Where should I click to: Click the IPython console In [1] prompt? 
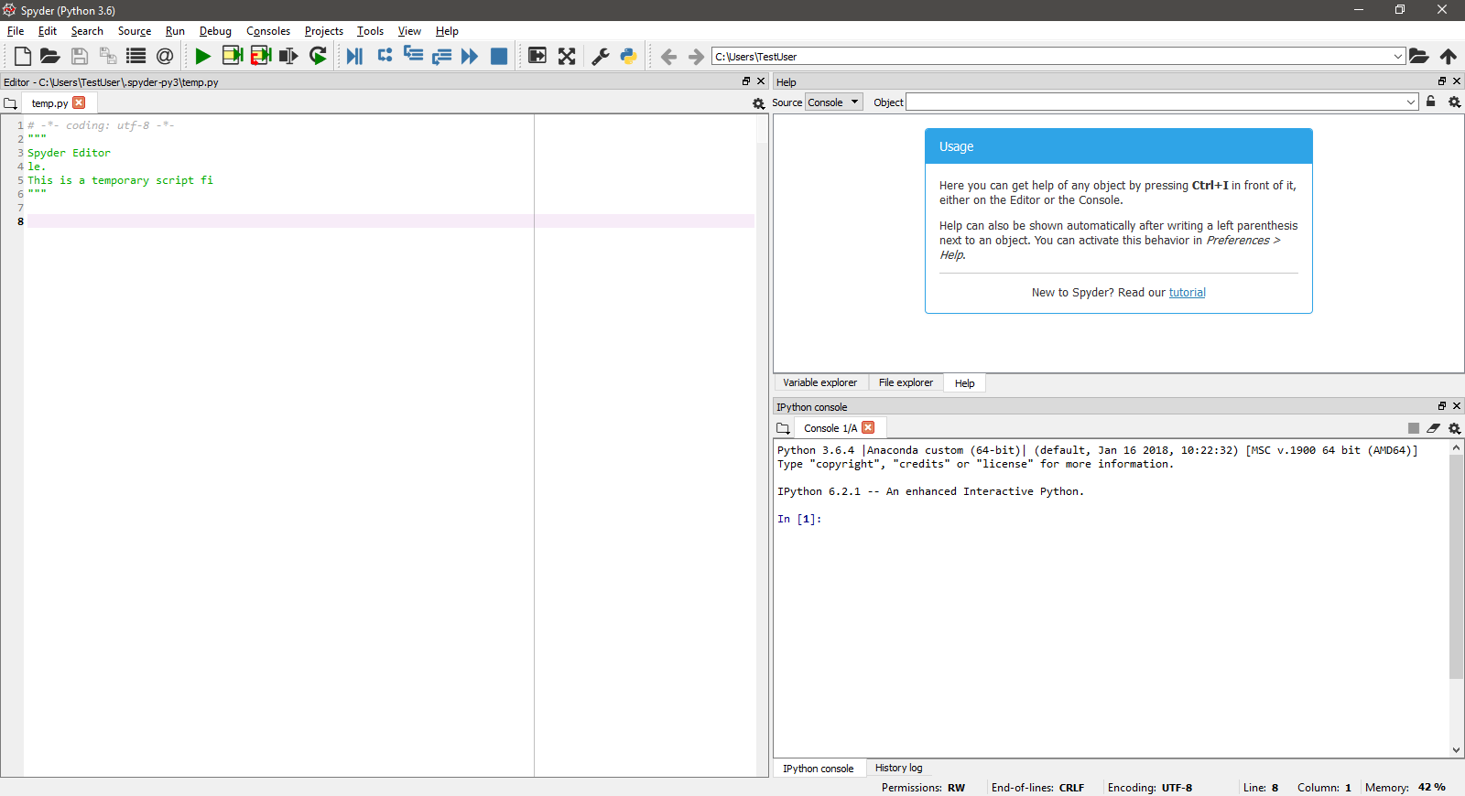799,519
